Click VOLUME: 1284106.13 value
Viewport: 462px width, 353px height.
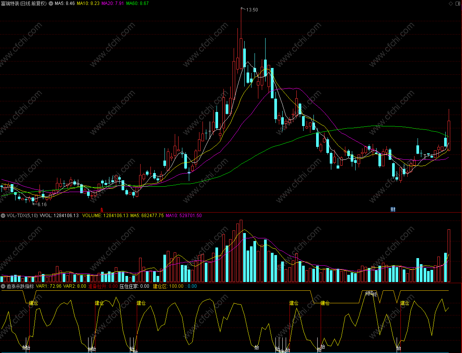[x=105, y=216]
